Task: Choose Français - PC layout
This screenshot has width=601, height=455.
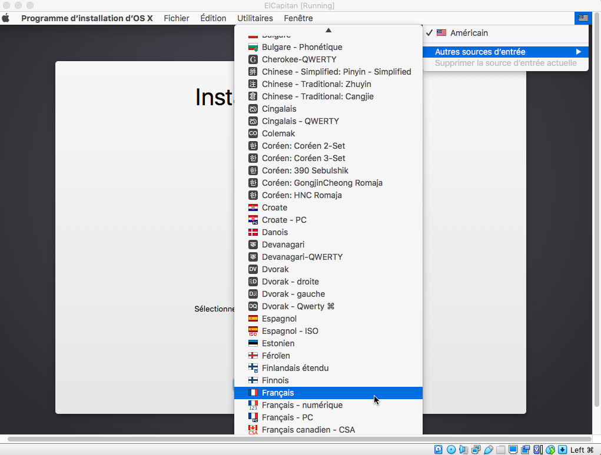Action: coord(328,417)
